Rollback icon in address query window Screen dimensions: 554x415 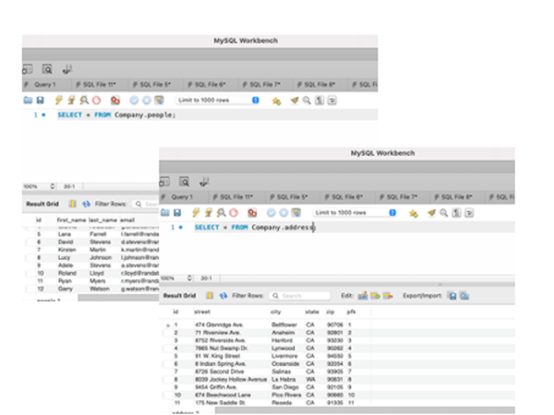[x=283, y=213]
